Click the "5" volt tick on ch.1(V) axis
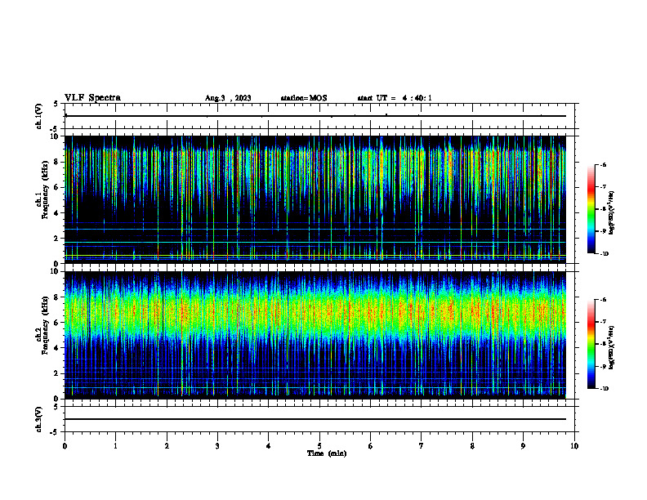This screenshot has width=647, height=500. tap(56, 104)
